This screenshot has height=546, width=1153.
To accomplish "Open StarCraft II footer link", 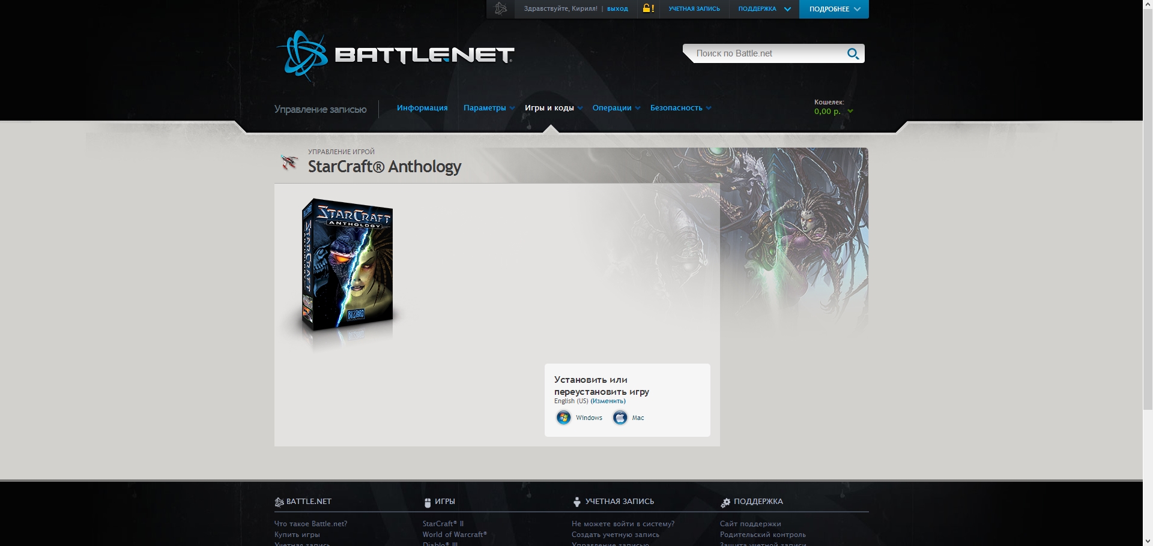I will pyautogui.click(x=443, y=524).
